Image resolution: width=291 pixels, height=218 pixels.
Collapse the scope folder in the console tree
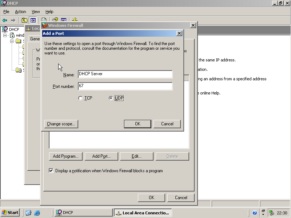tap(12, 41)
